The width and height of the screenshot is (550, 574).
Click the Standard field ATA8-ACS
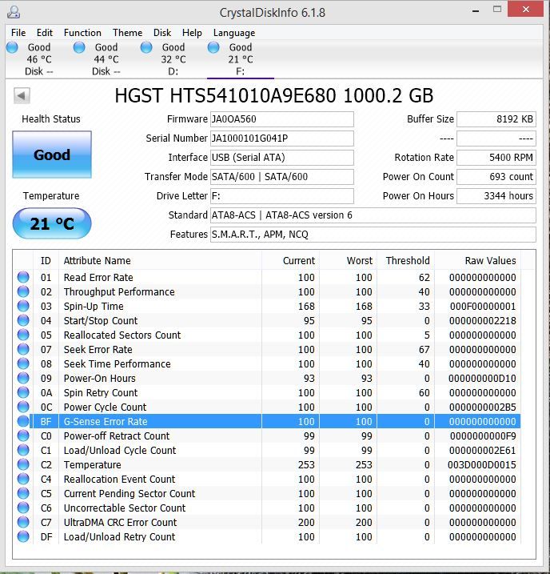click(x=373, y=215)
